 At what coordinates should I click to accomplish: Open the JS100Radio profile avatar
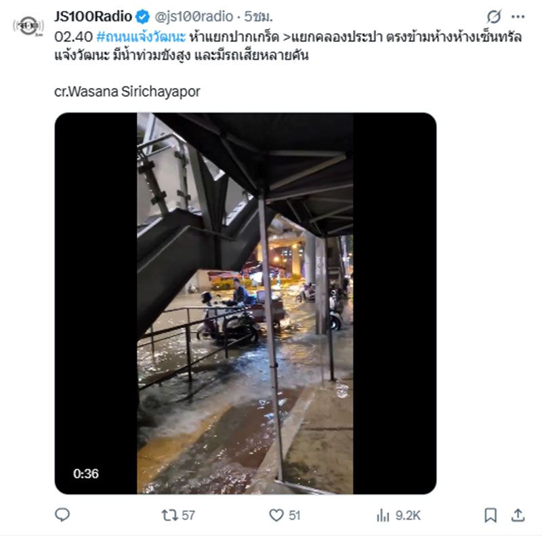click(x=28, y=26)
